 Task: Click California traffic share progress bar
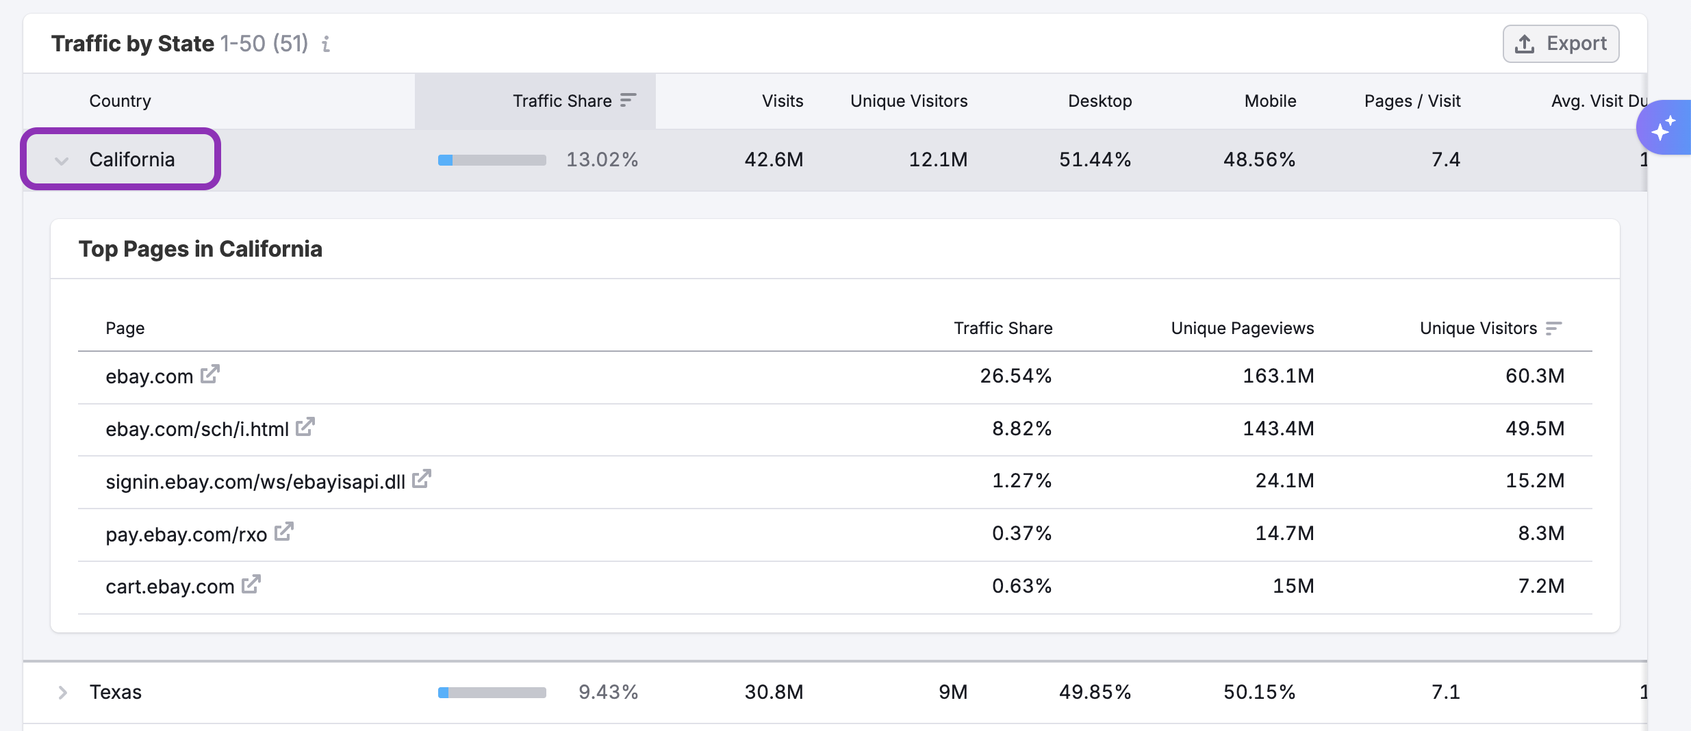(x=492, y=160)
